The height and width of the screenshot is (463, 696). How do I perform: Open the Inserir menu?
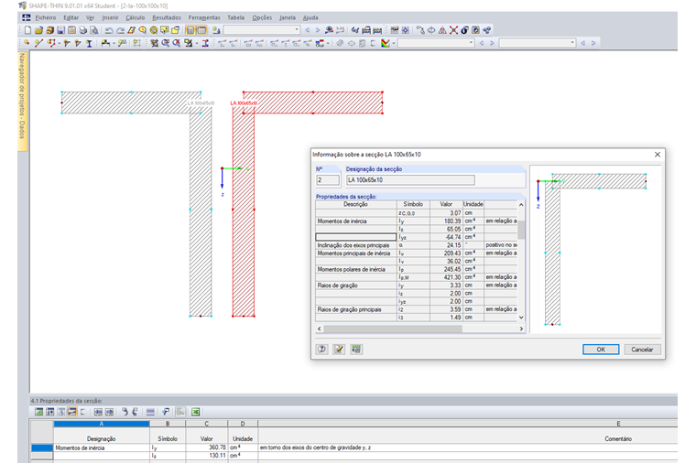click(x=110, y=17)
